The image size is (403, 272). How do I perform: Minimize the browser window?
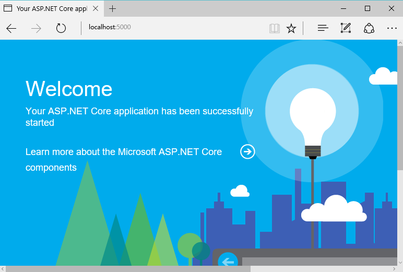343,8
